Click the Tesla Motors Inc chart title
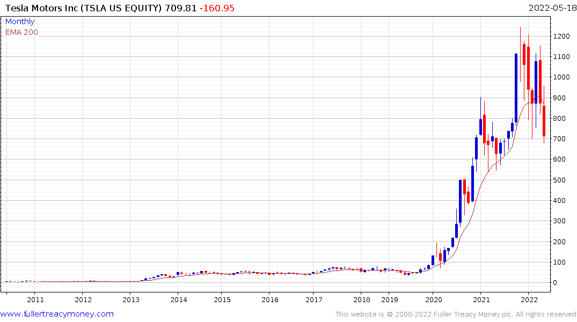This screenshot has width=577, height=322. coord(83,8)
